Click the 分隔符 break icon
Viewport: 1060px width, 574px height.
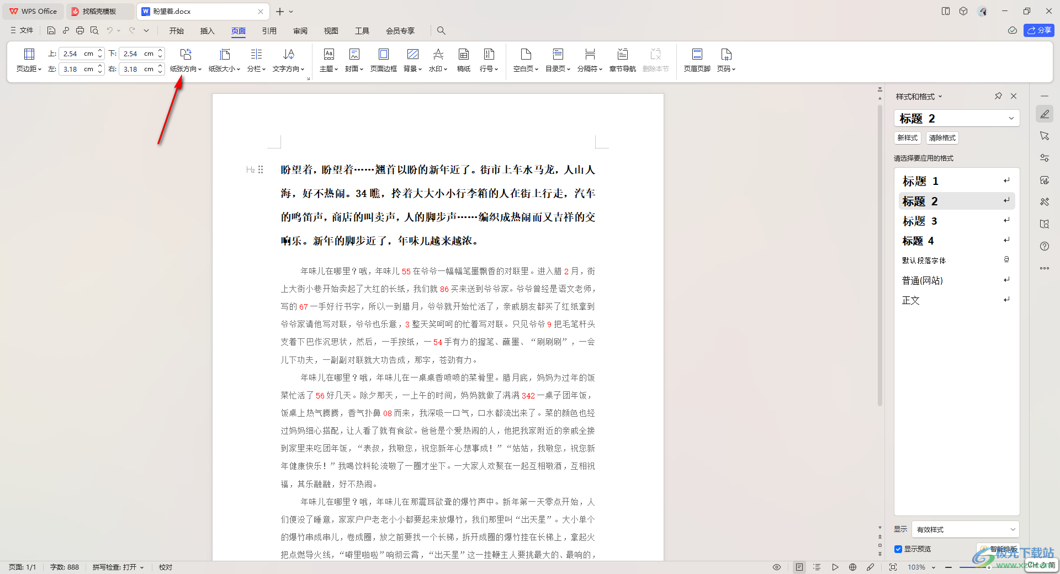coord(590,54)
